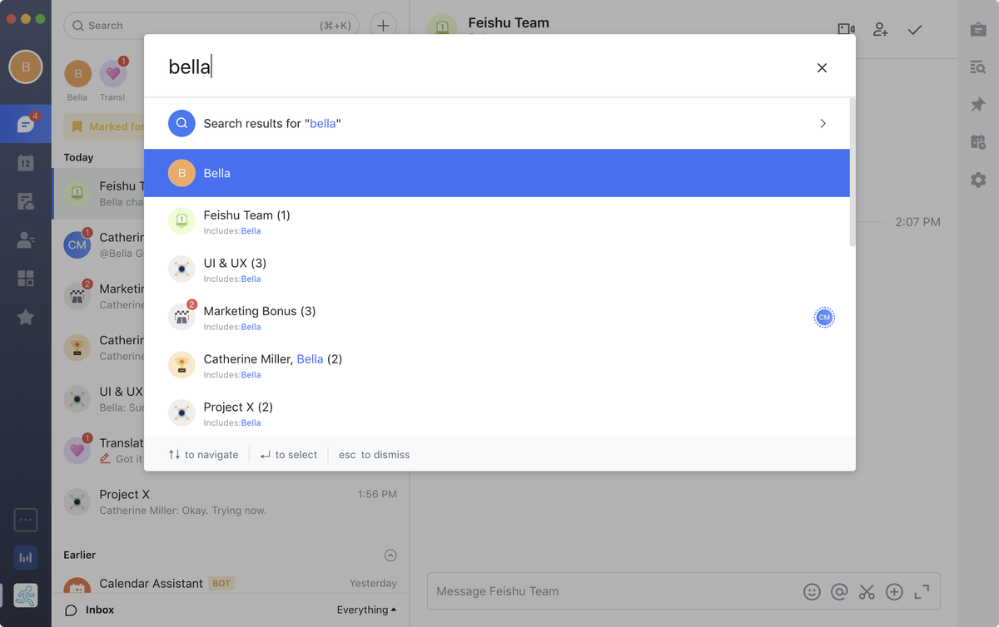Select Project X (2) search result

[x=497, y=413]
